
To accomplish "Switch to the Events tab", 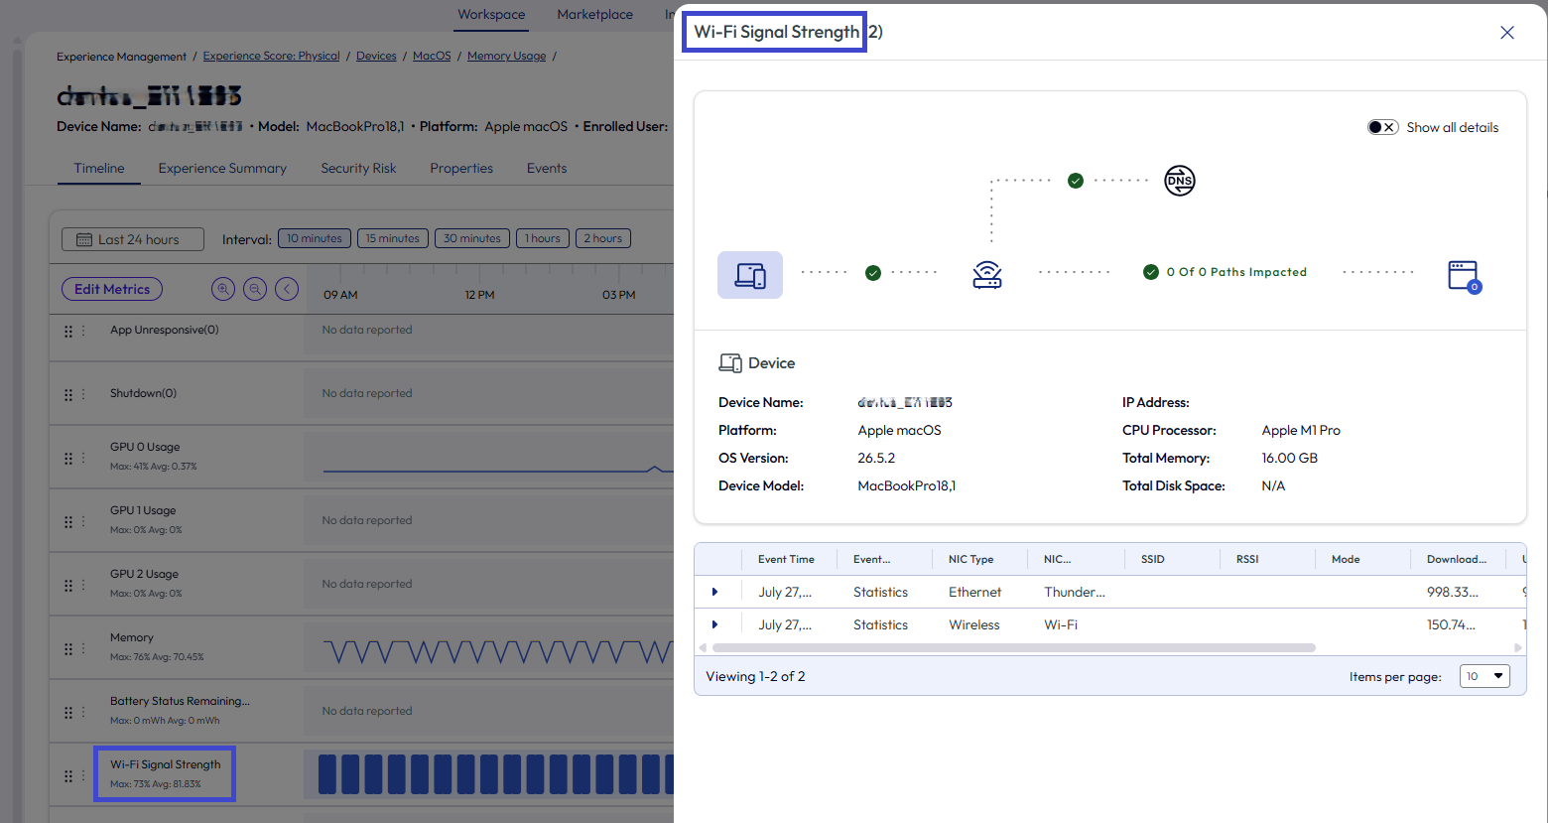I will point(547,168).
